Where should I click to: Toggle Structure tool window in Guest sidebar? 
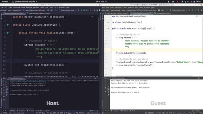[x=103, y=104]
